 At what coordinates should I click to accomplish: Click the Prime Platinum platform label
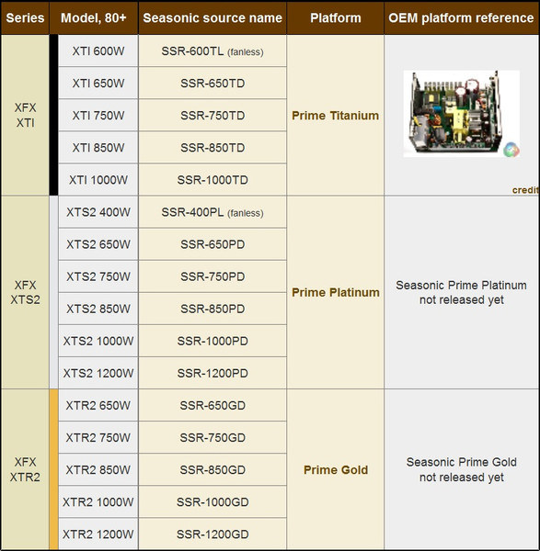[x=336, y=292]
